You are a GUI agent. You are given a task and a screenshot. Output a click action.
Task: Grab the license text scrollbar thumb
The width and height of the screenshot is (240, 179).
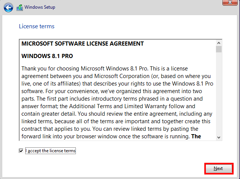point(219,49)
